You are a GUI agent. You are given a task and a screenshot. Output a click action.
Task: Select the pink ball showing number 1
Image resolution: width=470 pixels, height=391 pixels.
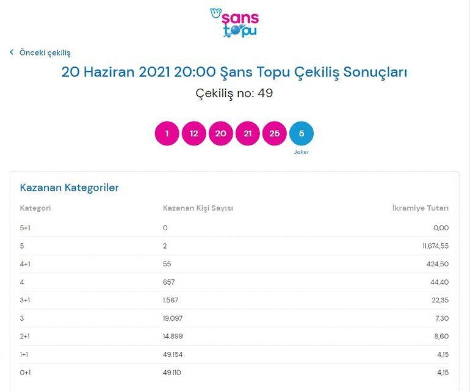(x=167, y=133)
